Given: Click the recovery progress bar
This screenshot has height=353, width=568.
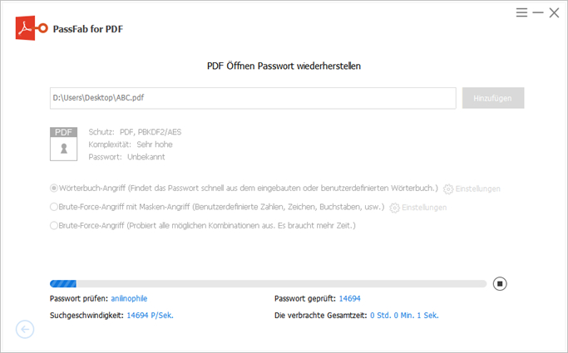Looking at the screenshot, I should (268, 283).
